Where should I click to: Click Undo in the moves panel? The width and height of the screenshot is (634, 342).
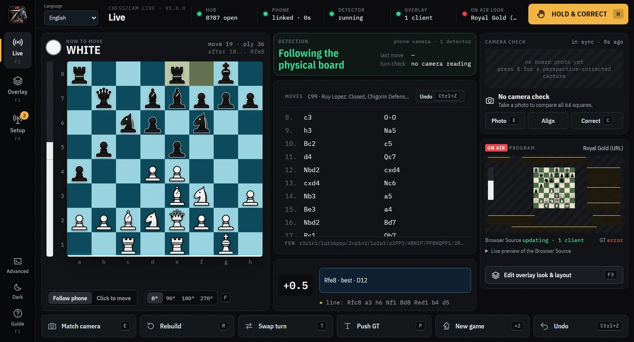440,96
